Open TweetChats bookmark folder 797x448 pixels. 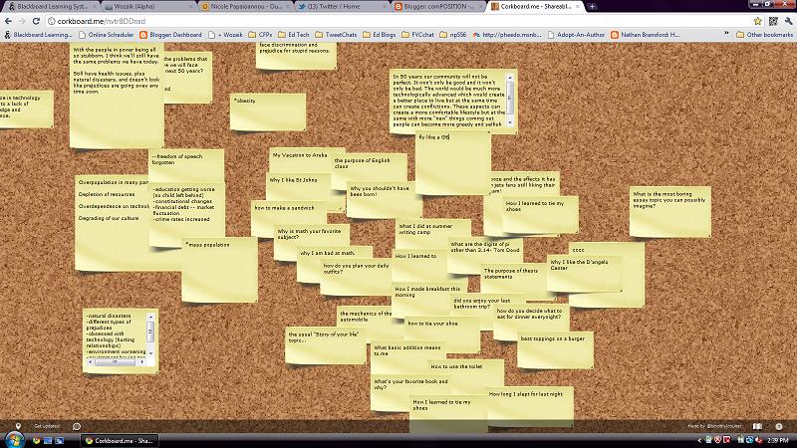[x=336, y=35]
